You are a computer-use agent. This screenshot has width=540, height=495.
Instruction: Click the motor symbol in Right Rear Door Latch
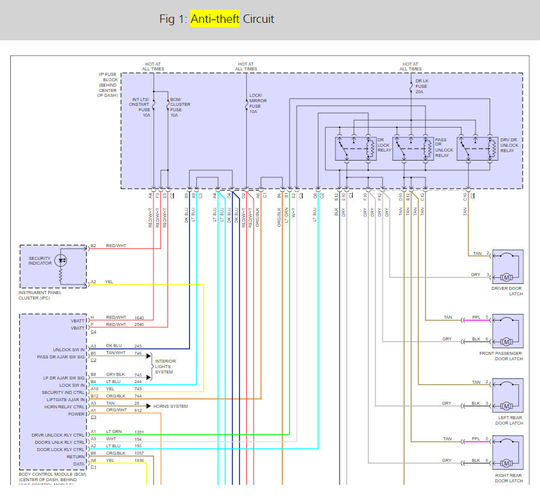point(506,463)
